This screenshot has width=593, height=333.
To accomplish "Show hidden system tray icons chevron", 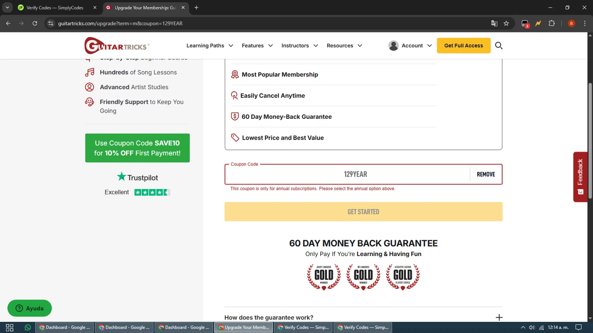I will coord(523,327).
